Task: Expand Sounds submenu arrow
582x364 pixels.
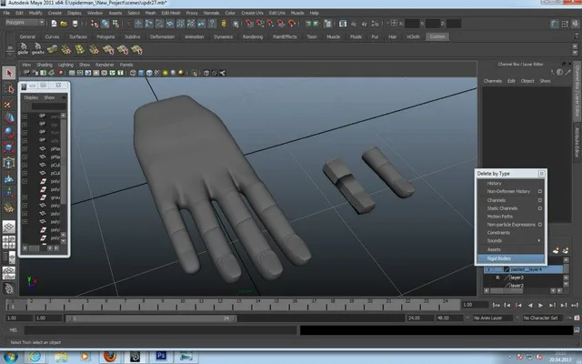Action: (539, 240)
